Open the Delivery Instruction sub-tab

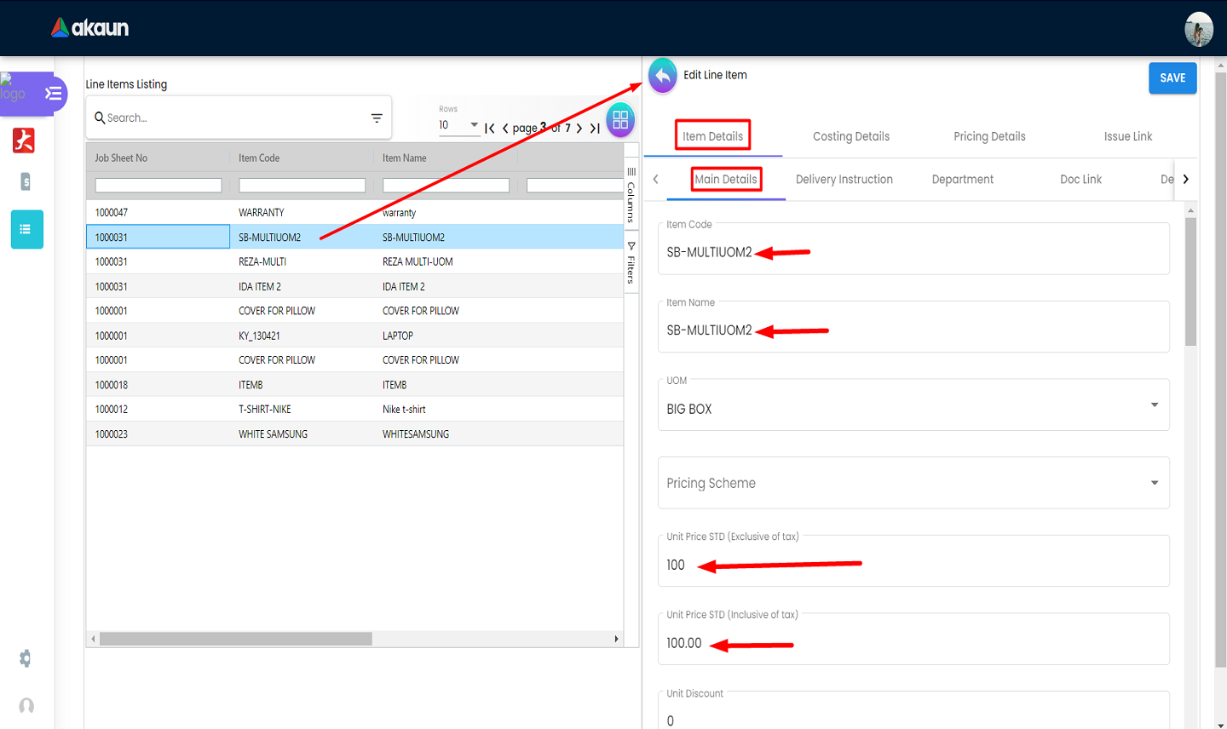pos(844,180)
